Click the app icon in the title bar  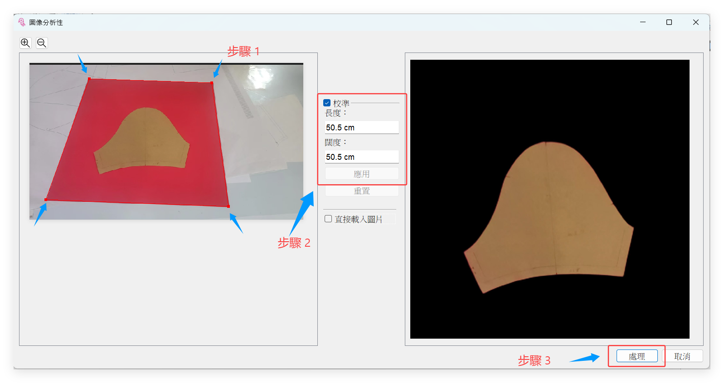(x=22, y=22)
